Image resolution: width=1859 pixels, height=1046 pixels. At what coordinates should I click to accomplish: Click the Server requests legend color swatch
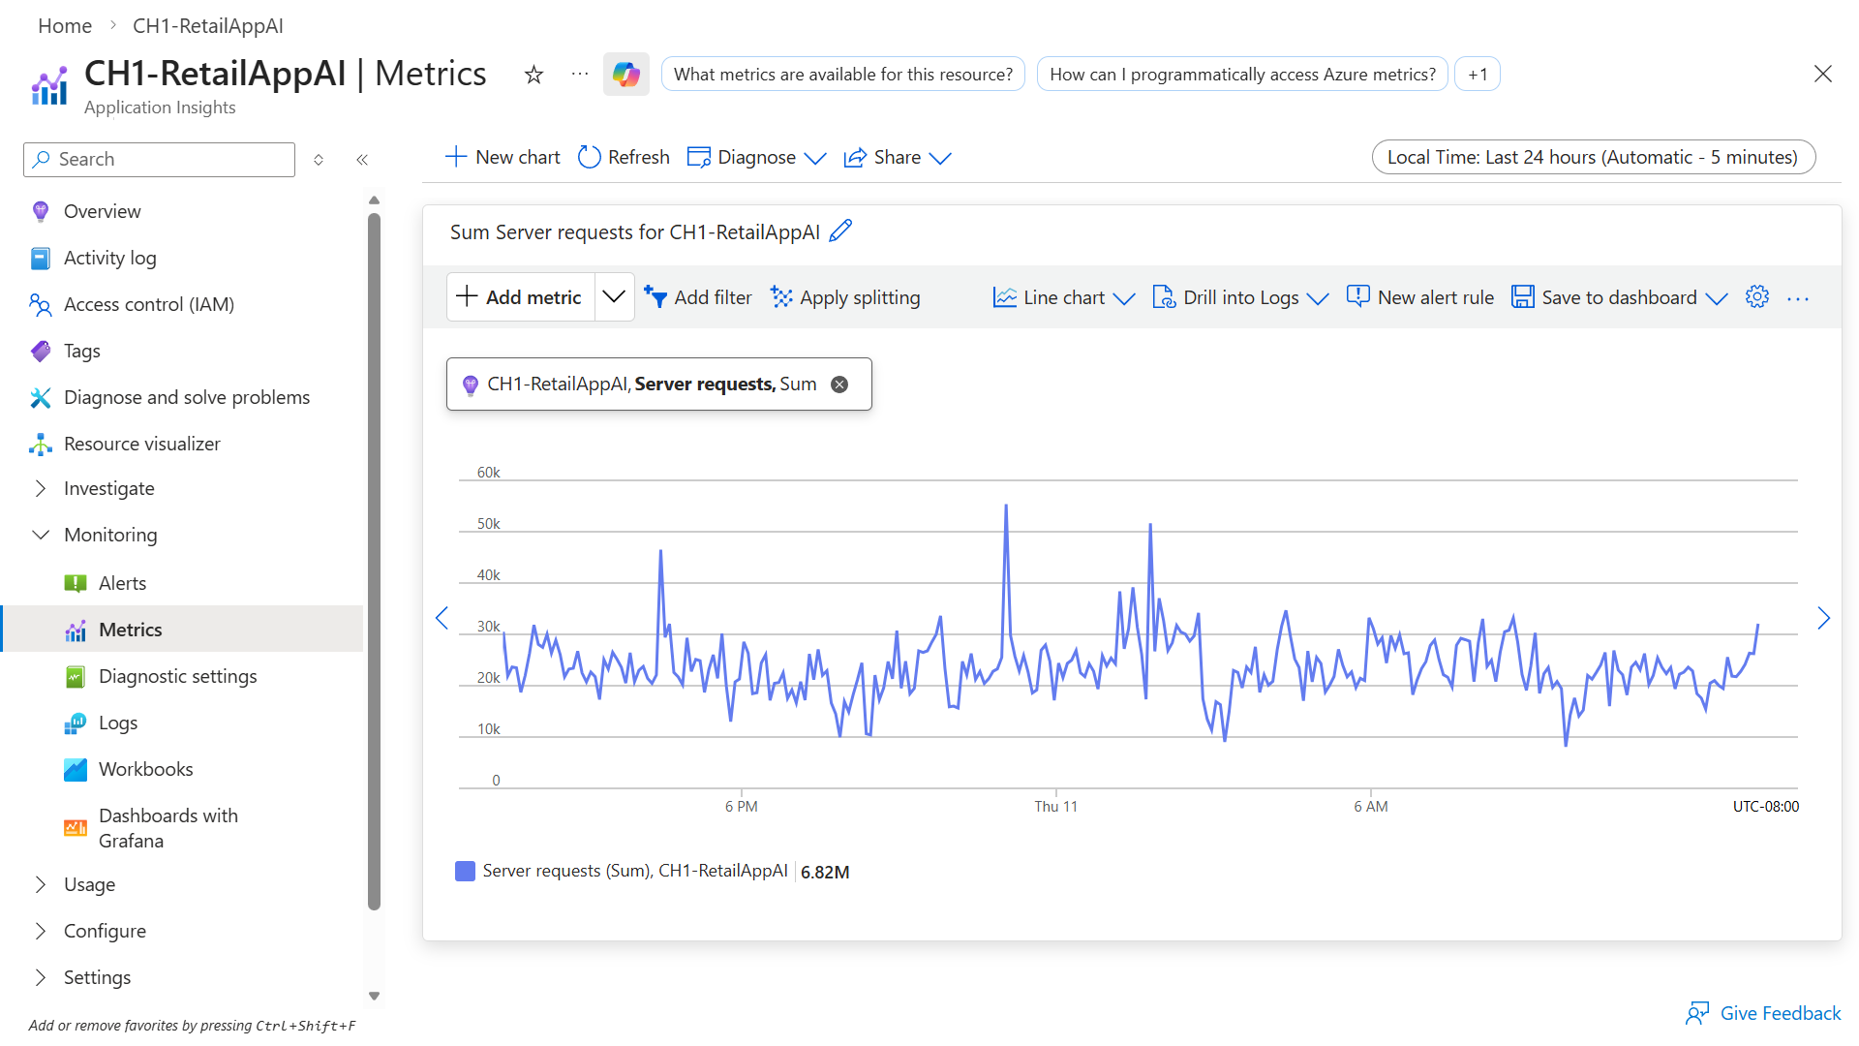point(465,871)
